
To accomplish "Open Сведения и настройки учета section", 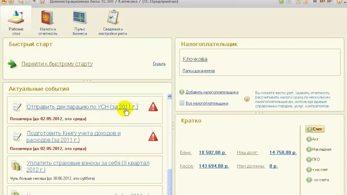I will coord(113,23).
